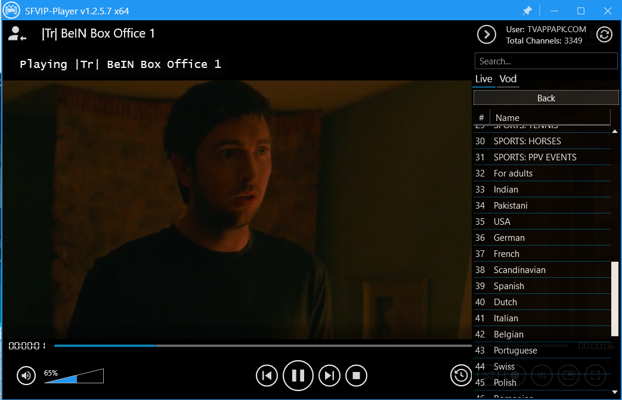
Task: Click the user account switch icon
Action: pyautogui.click(x=17, y=34)
